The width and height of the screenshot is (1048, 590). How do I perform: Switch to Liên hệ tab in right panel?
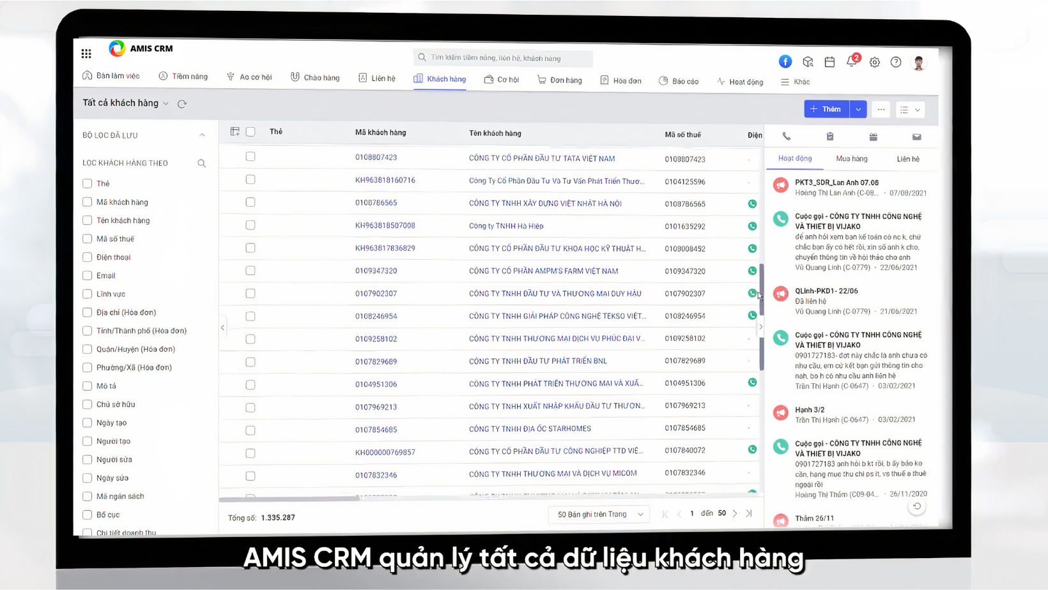[908, 159]
